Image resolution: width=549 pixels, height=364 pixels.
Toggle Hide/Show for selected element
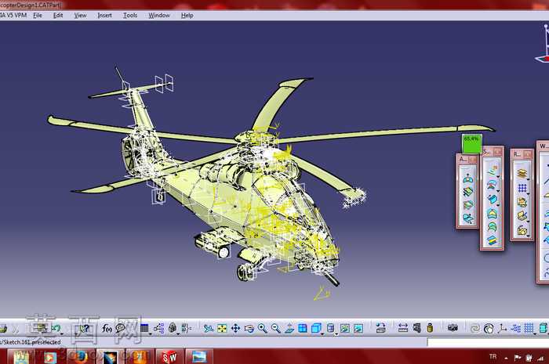pos(345,328)
